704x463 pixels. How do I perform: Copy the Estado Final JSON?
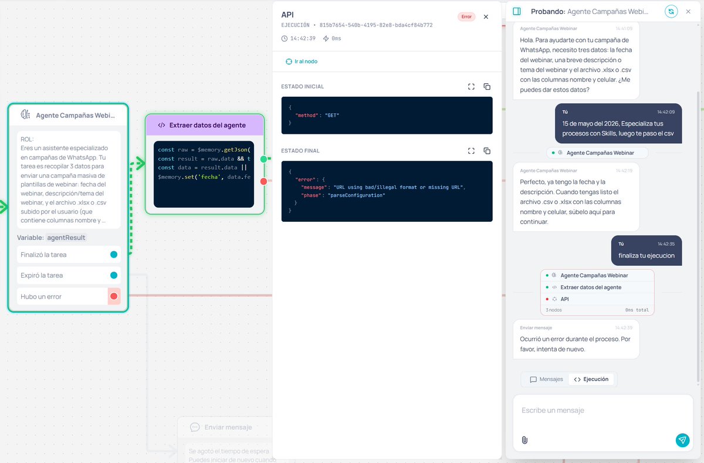point(487,151)
